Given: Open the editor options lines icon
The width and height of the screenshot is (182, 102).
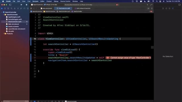Looking at the screenshot, I should coord(152,8).
